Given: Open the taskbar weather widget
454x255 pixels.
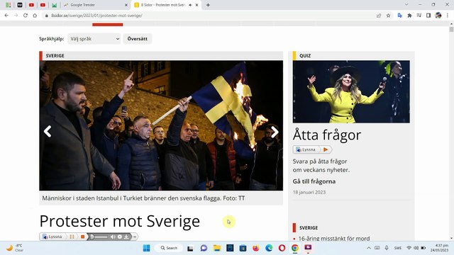Looking at the screenshot, I should point(14,248).
